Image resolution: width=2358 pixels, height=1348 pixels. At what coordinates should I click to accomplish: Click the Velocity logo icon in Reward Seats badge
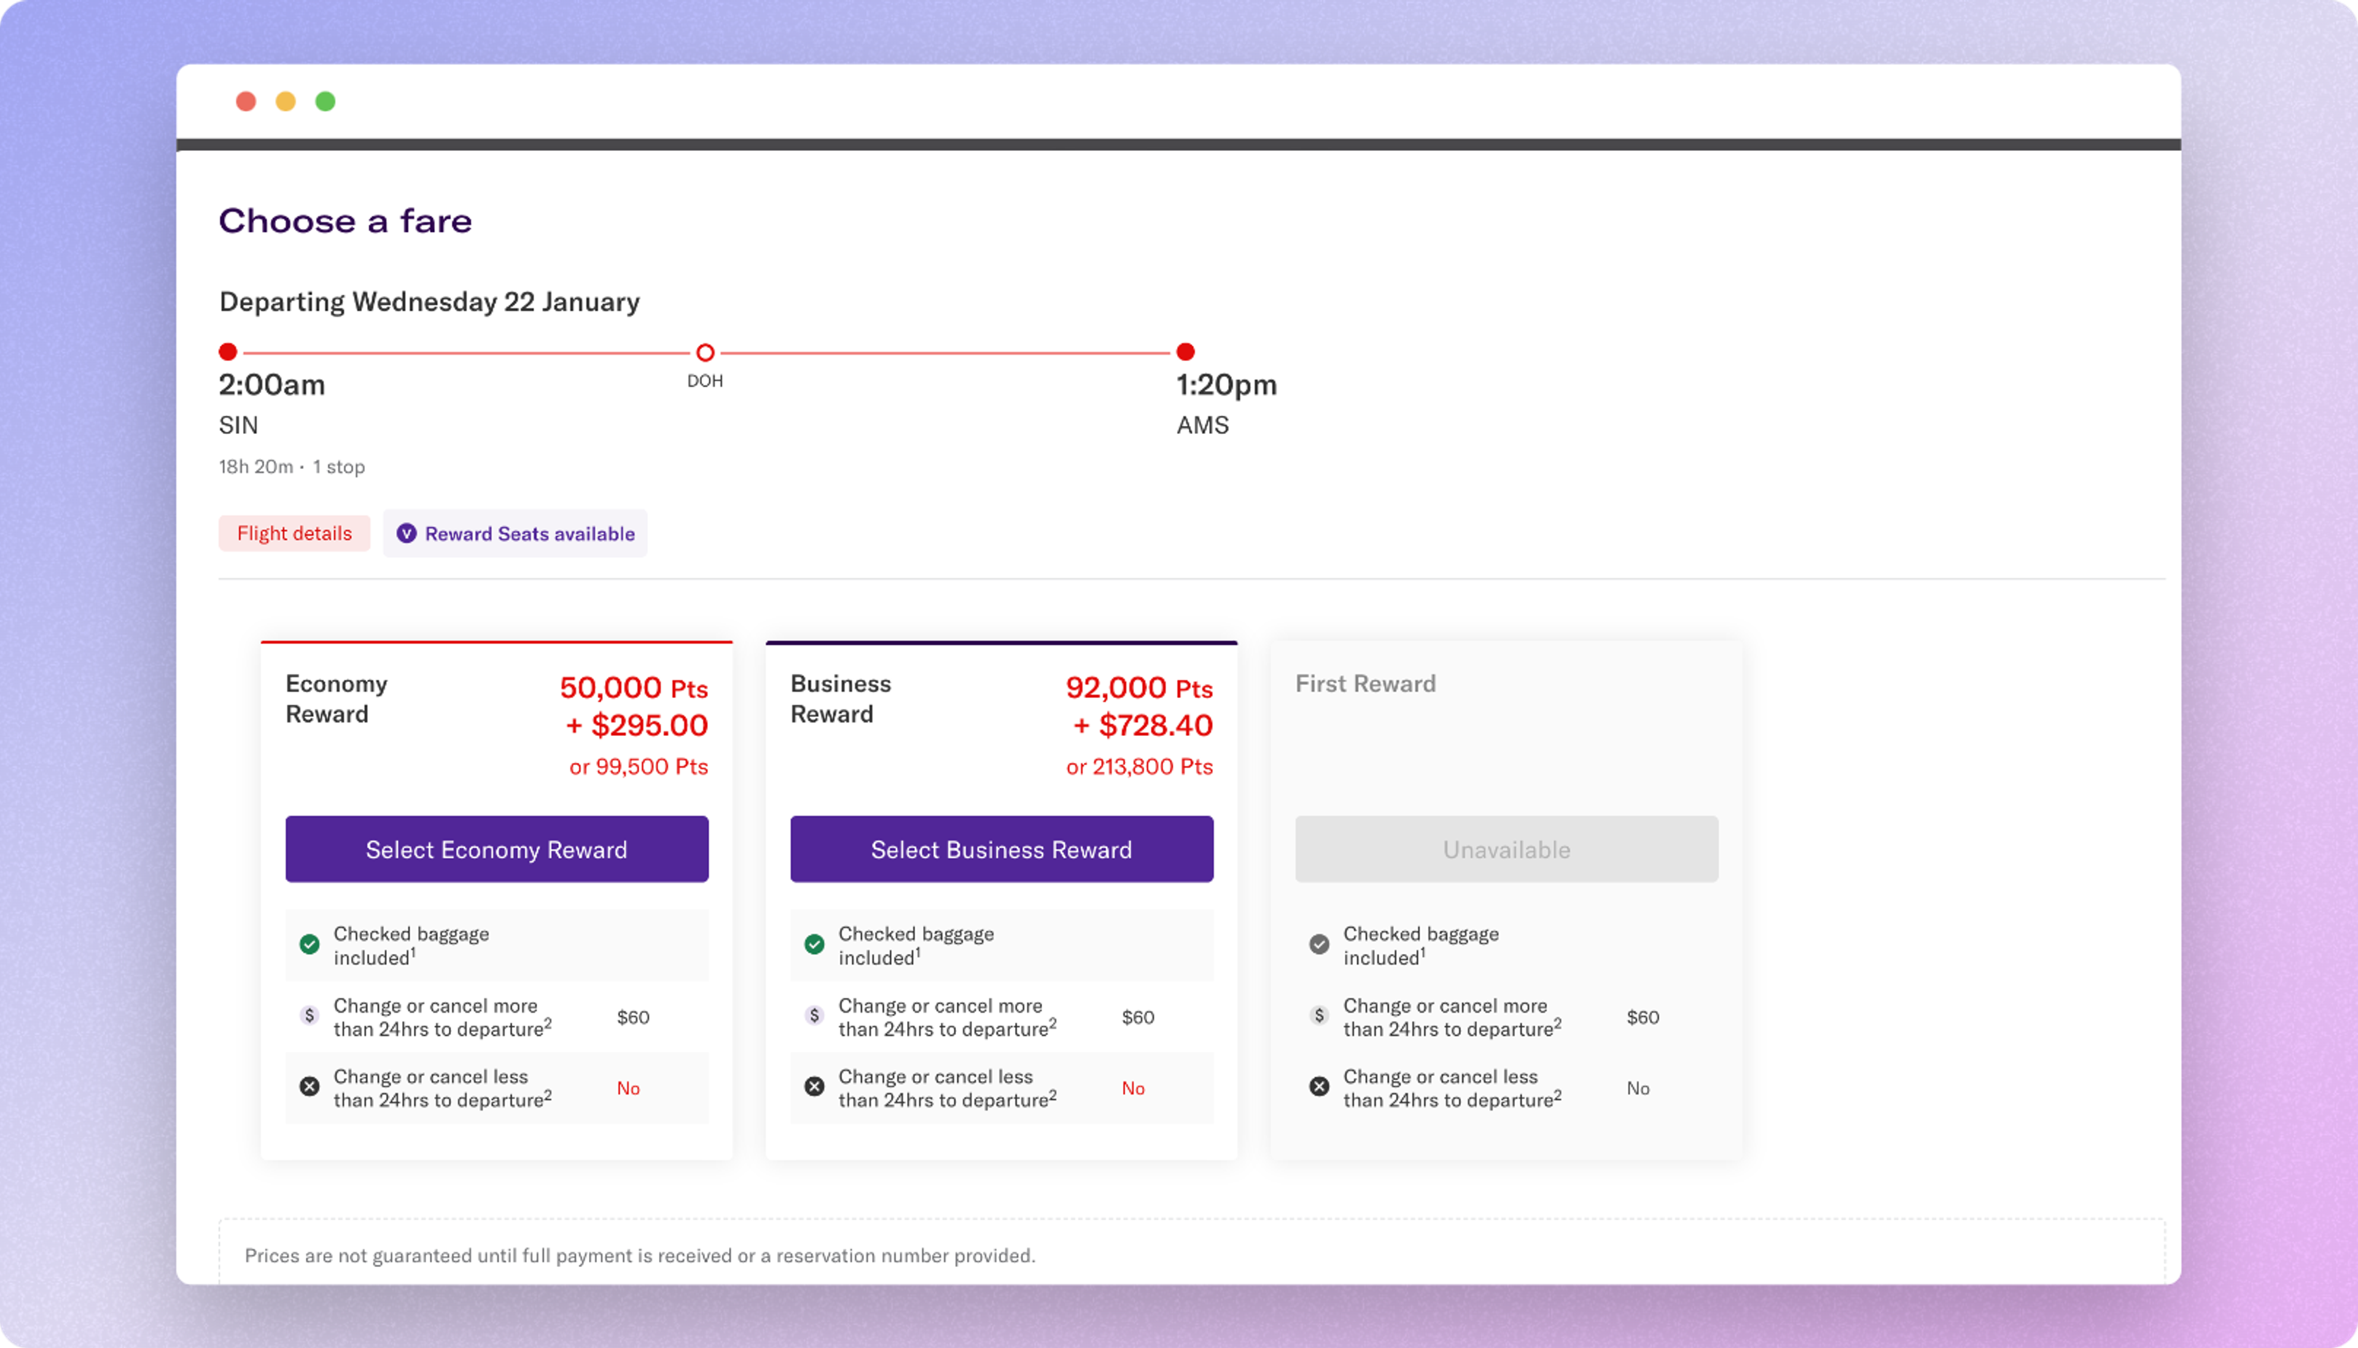[406, 533]
